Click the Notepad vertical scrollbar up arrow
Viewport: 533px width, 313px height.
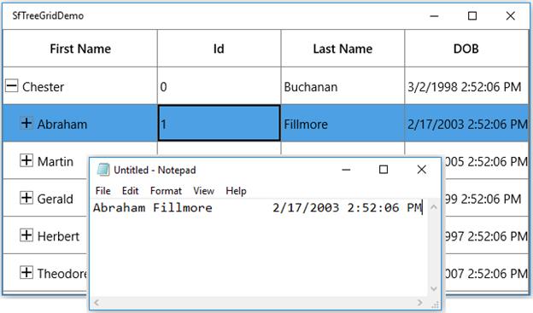click(x=434, y=207)
